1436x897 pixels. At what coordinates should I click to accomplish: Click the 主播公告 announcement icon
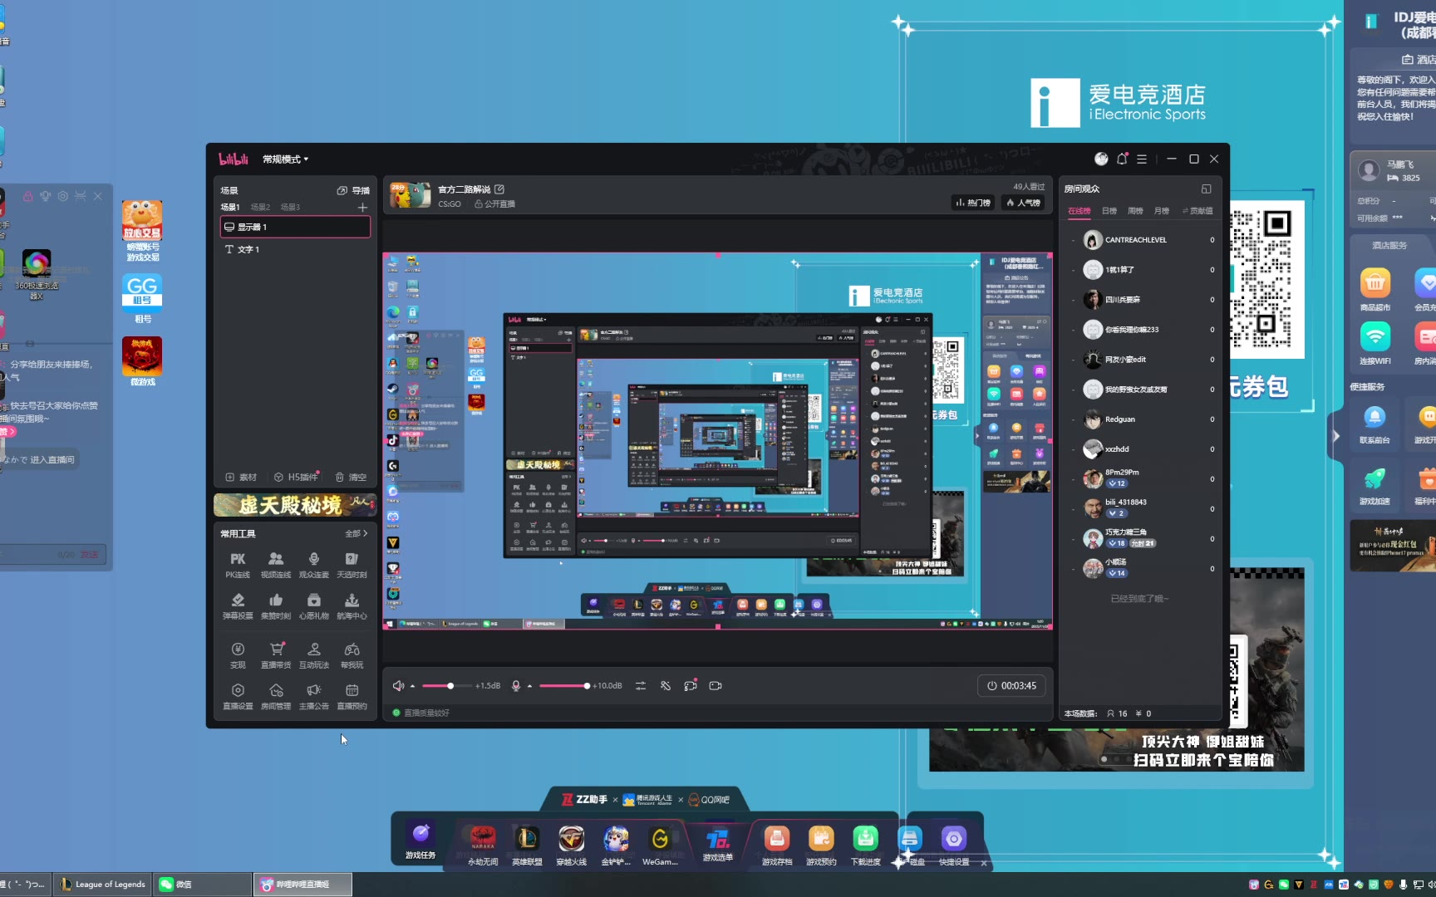(x=313, y=695)
